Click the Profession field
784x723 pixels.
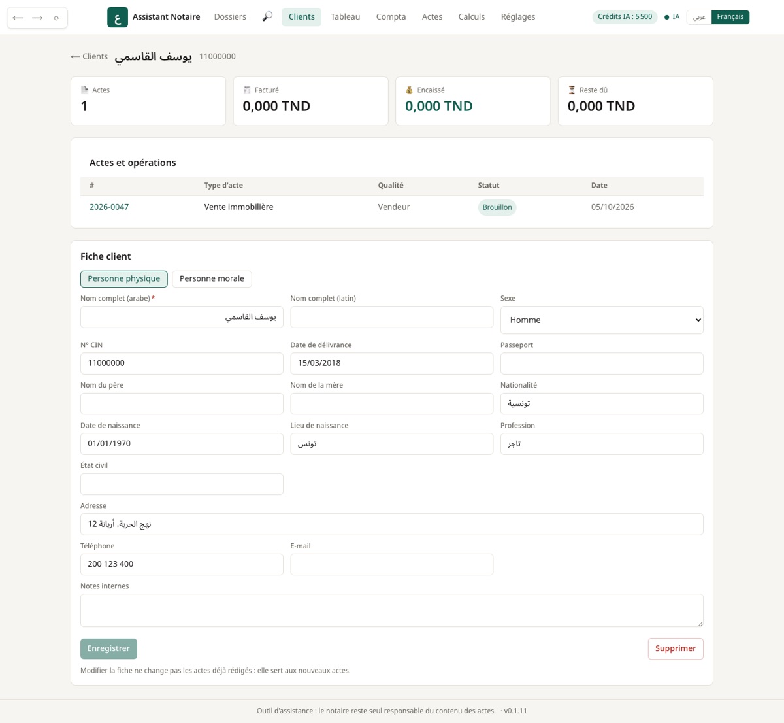click(x=602, y=444)
